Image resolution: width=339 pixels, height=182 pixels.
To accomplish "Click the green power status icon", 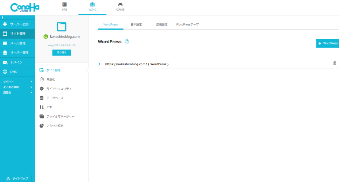I will click(x=46, y=37).
